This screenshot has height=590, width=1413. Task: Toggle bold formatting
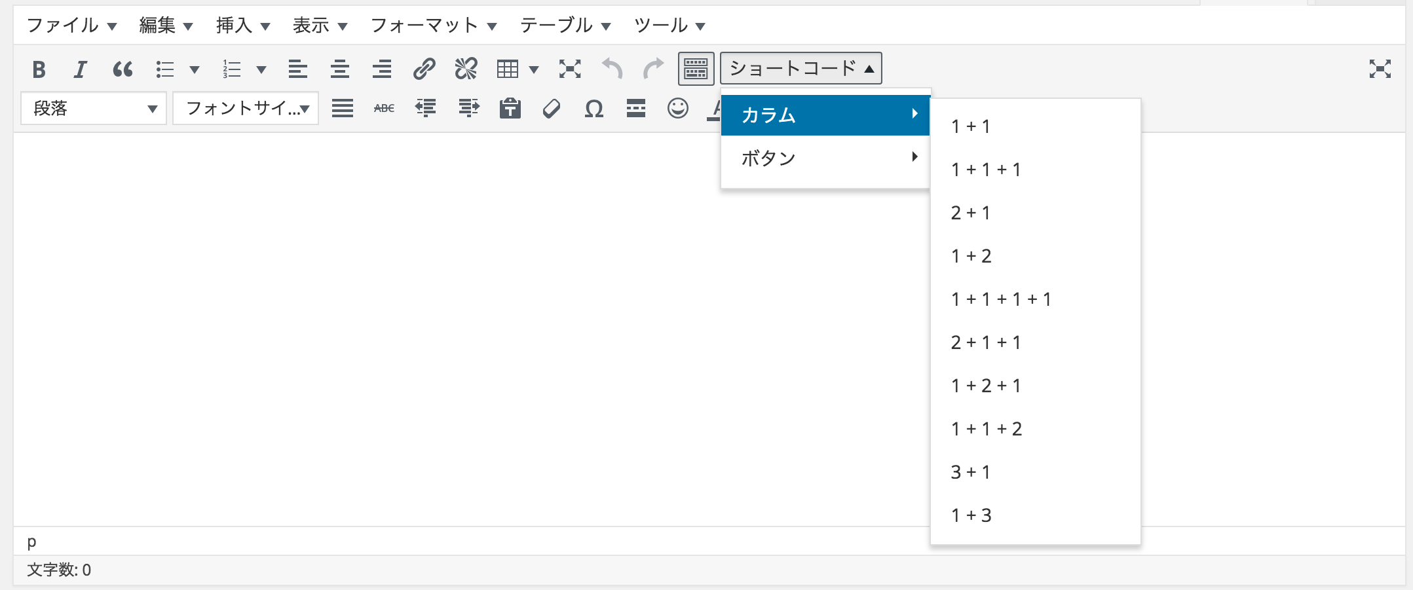pyautogui.click(x=39, y=69)
